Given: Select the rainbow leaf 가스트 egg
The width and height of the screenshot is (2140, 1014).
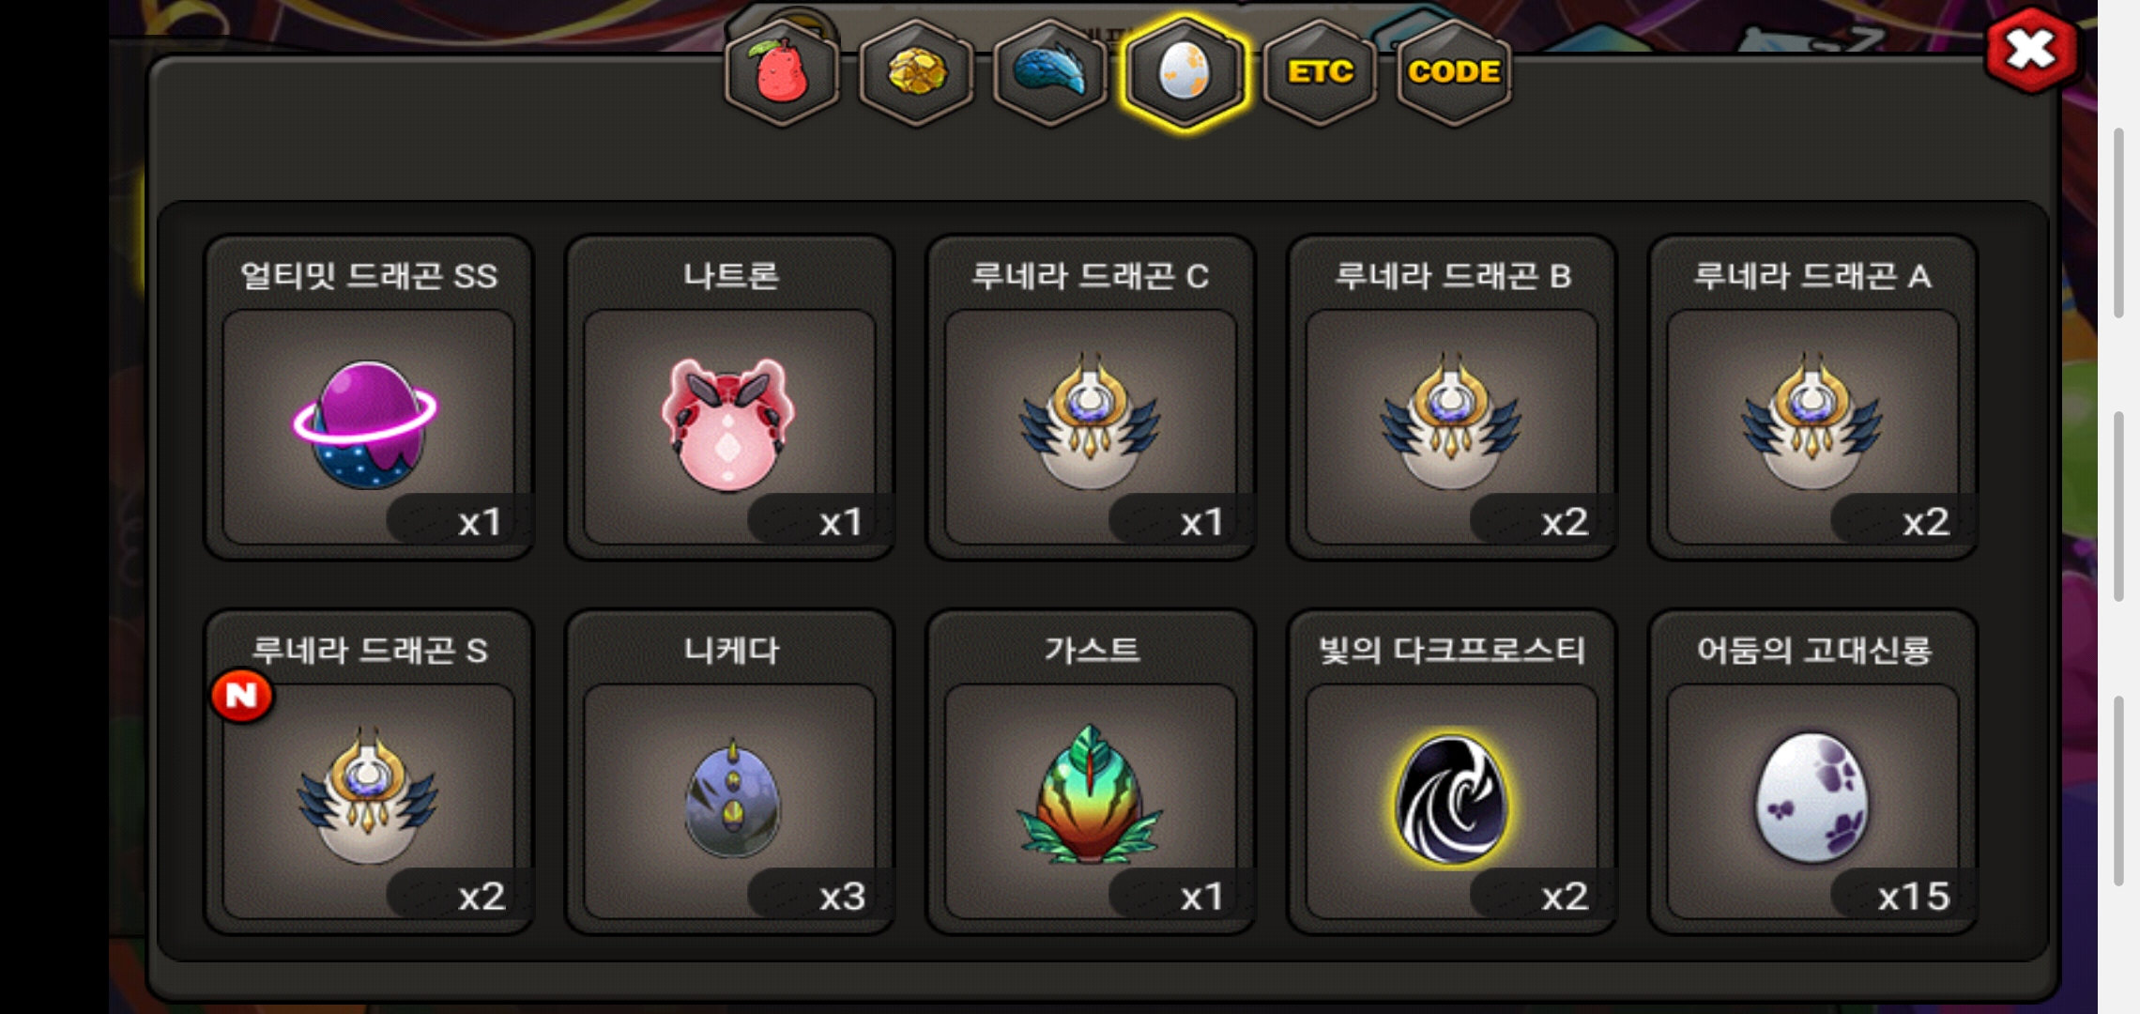Looking at the screenshot, I should (1091, 772).
